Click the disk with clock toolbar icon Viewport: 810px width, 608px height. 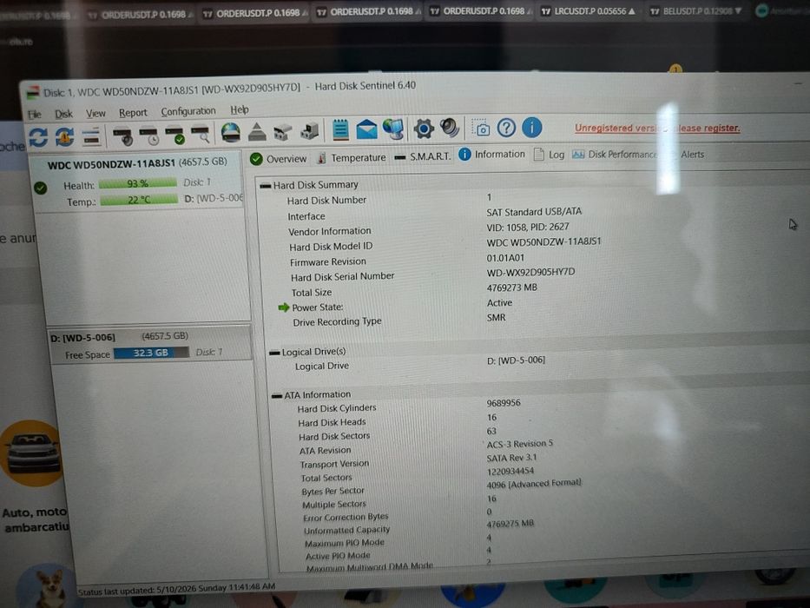click(149, 136)
